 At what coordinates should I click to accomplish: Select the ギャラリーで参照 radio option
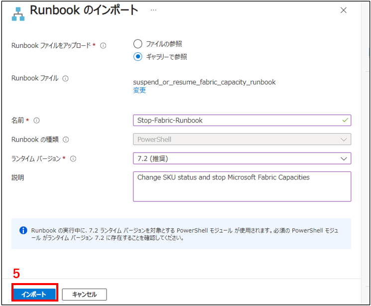coord(138,57)
